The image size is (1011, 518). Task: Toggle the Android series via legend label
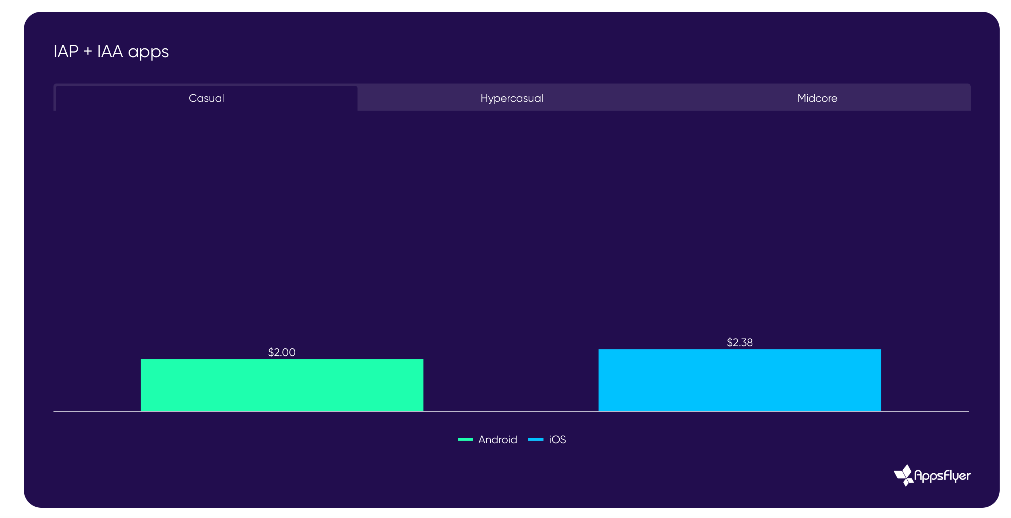(497, 440)
